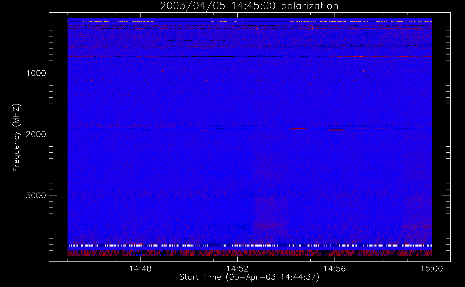Select the 1000 MHz tick label

click(x=36, y=73)
